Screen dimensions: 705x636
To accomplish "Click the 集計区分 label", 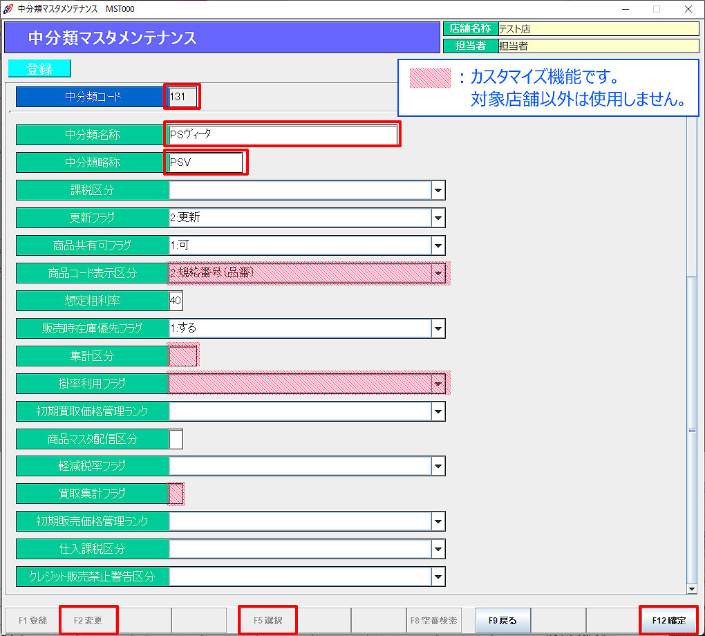I will [93, 356].
